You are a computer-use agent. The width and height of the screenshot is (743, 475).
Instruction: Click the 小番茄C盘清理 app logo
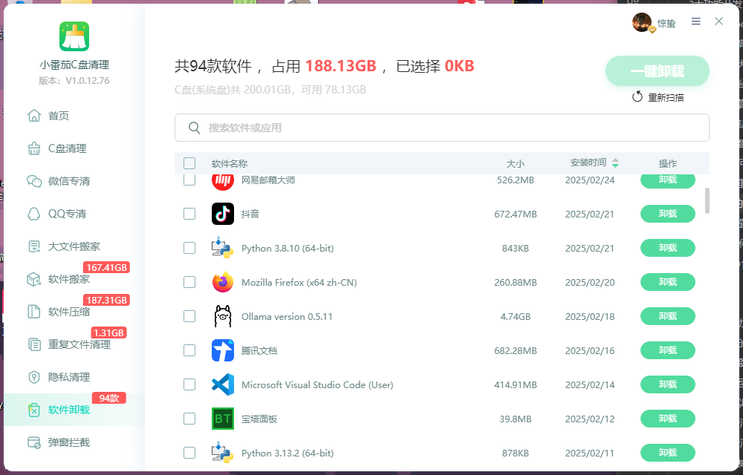click(x=74, y=36)
